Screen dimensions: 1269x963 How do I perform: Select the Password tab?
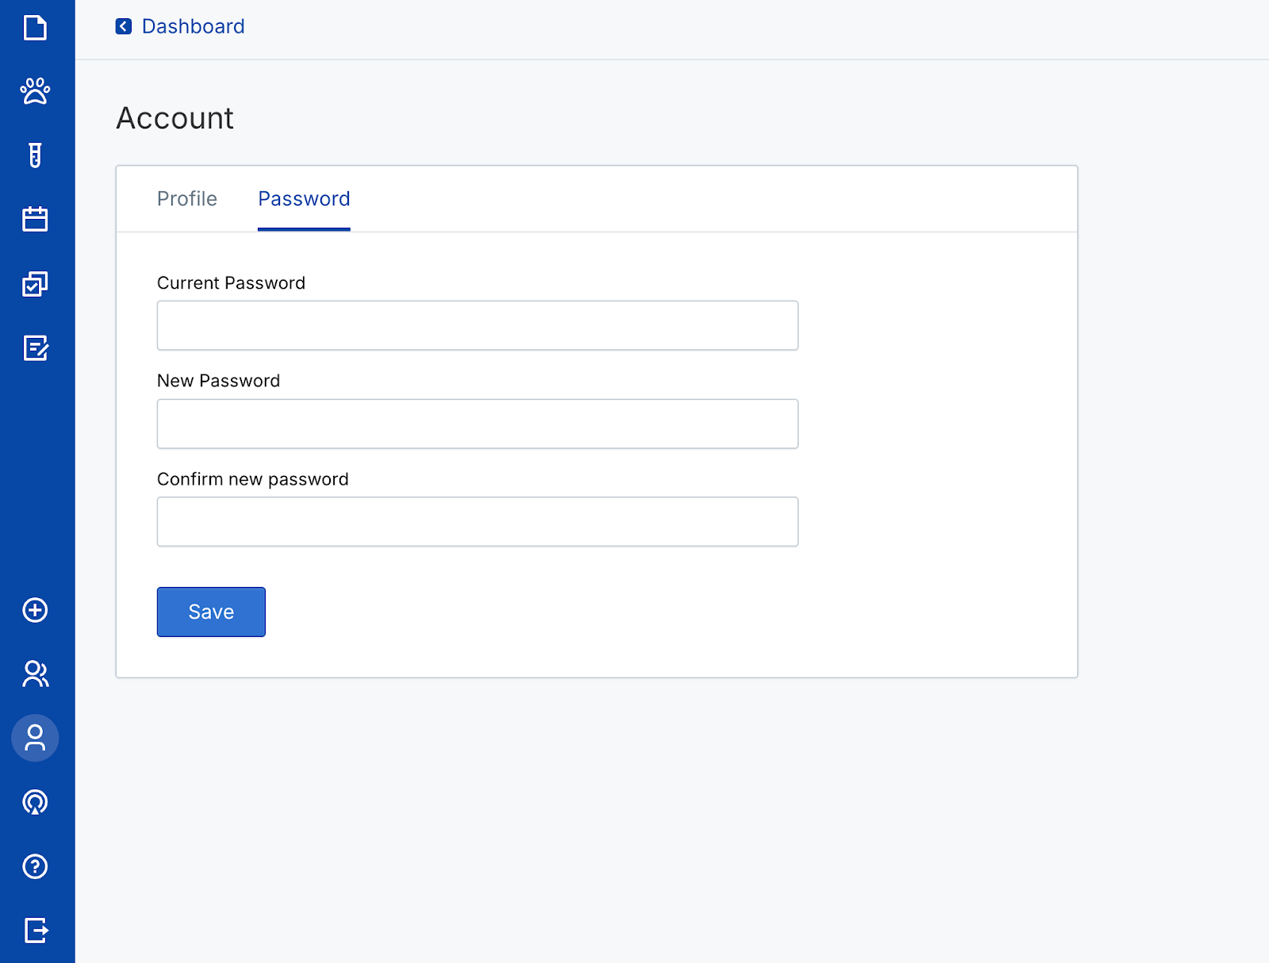point(304,199)
